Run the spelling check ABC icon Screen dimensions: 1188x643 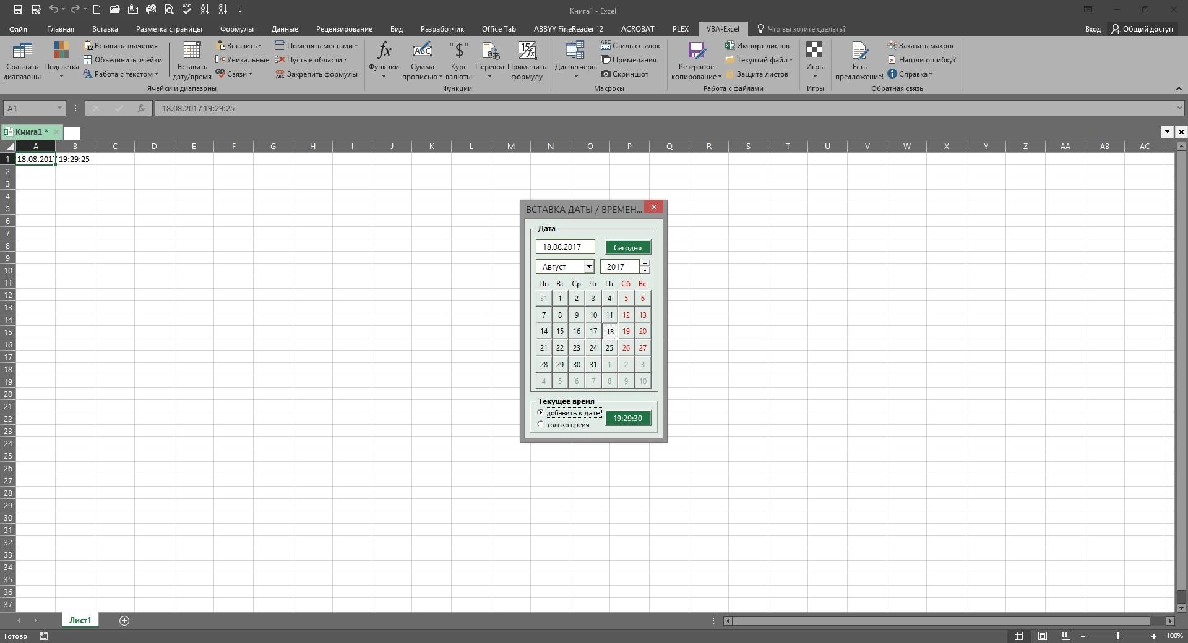[187, 9]
